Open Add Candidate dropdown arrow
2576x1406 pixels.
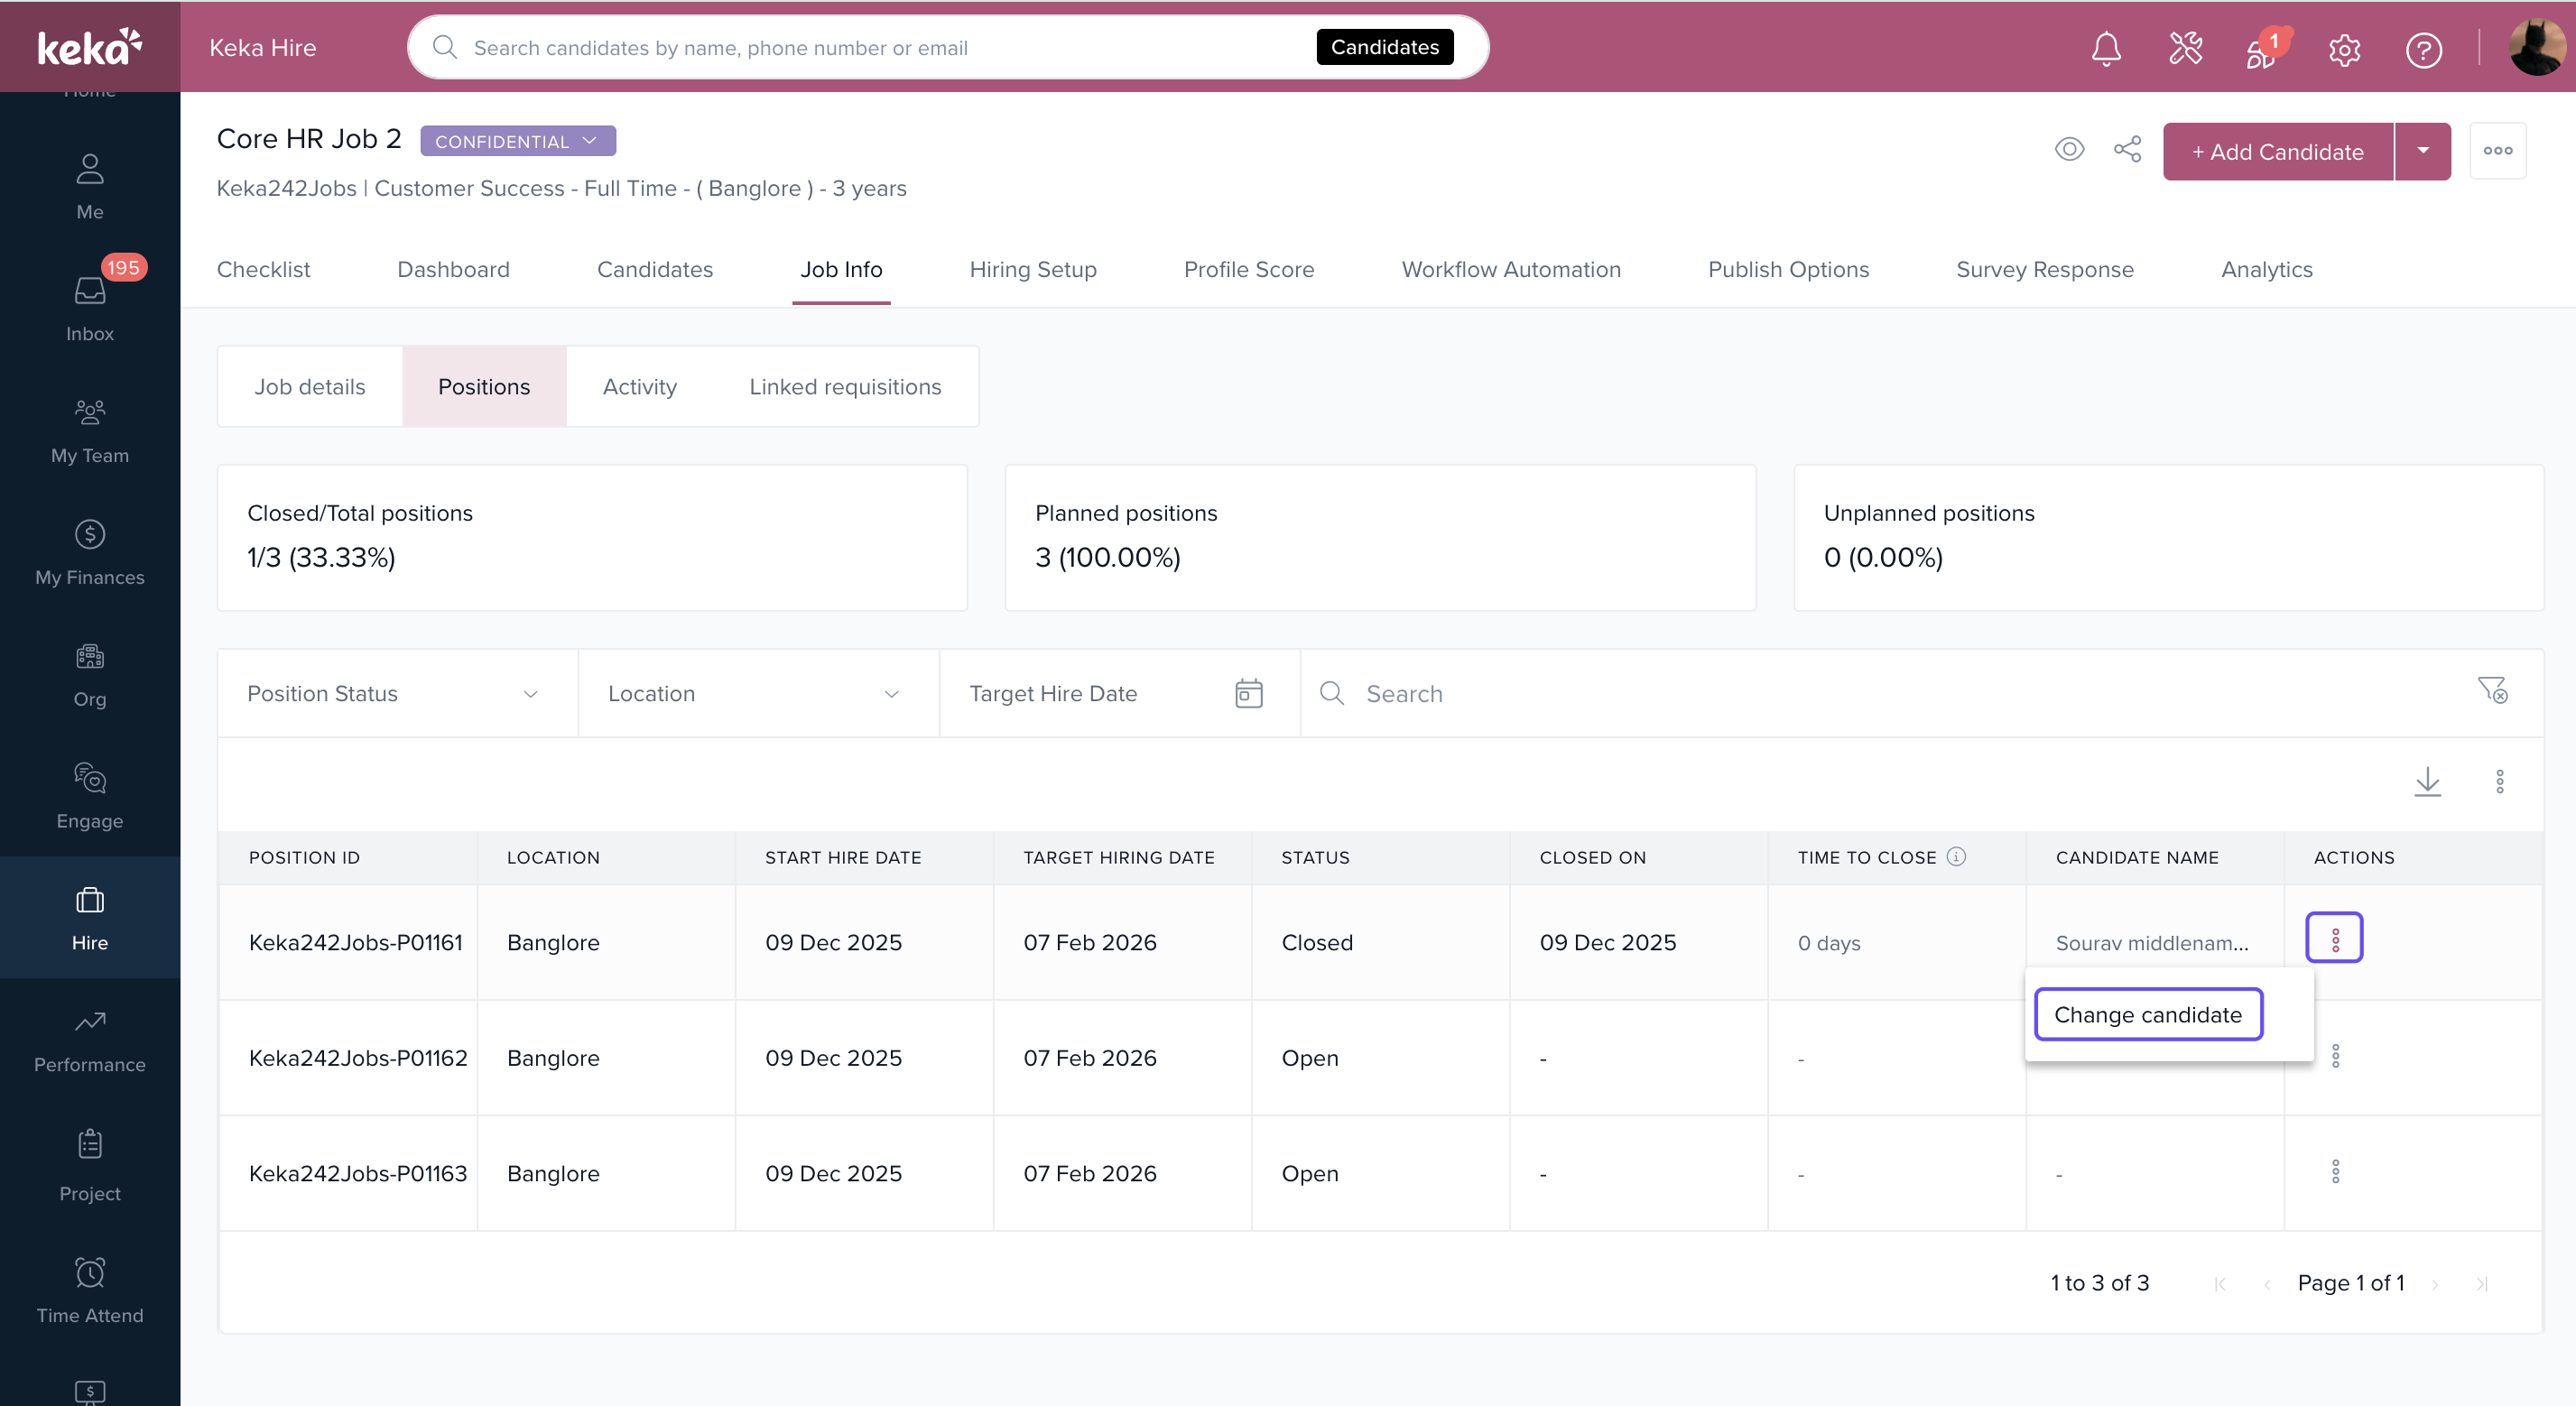point(2422,151)
